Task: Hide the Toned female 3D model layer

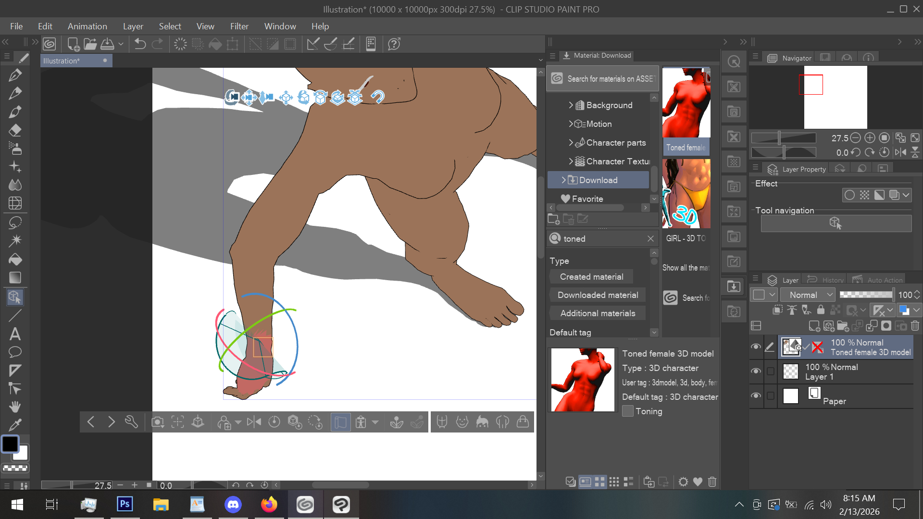Action: tap(756, 346)
